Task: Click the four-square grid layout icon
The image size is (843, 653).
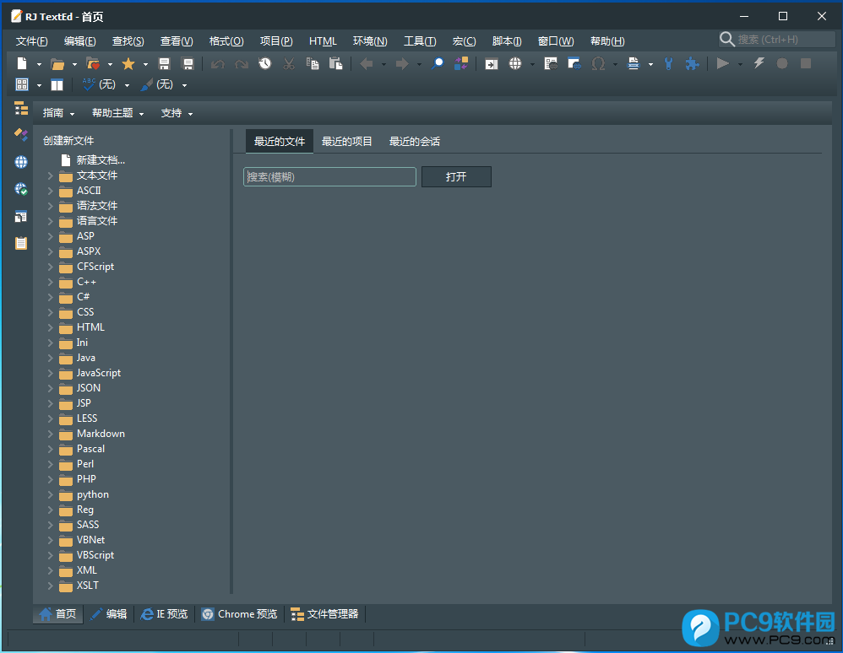Action: click(22, 84)
